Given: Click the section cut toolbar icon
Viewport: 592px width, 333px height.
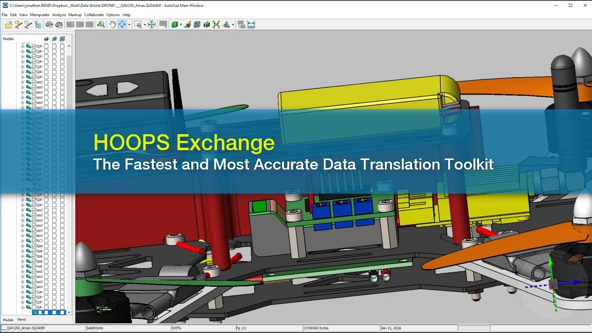Looking at the screenshot, I should 206,25.
